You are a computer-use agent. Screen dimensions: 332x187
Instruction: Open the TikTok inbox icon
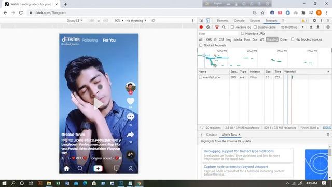click(x=116, y=168)
